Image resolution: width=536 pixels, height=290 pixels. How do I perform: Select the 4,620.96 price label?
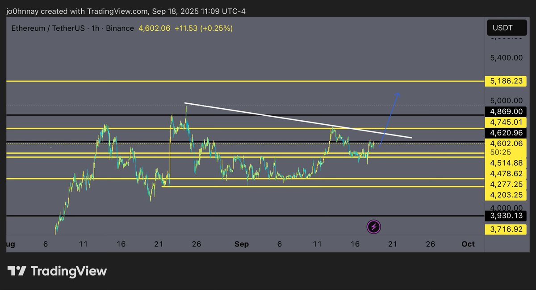506,133
